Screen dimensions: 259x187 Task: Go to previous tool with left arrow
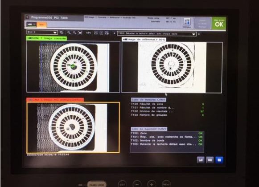pyautogui.click(x=114, y=33)
